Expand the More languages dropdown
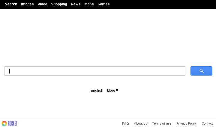The image size is (216, 127). click(x=113, y=91)
